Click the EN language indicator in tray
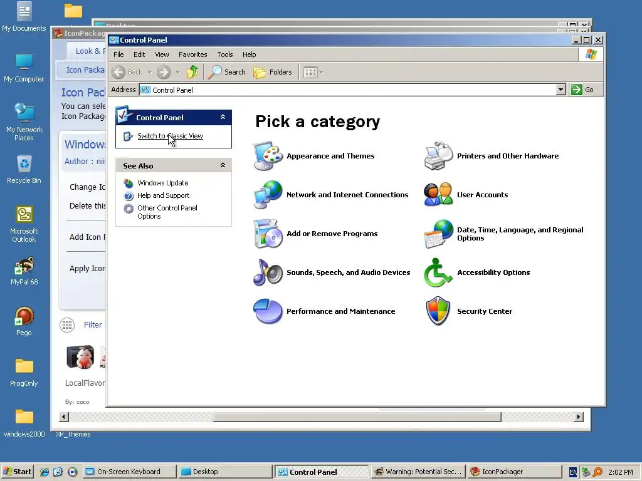The image size is (642, 481). point(573,472)
